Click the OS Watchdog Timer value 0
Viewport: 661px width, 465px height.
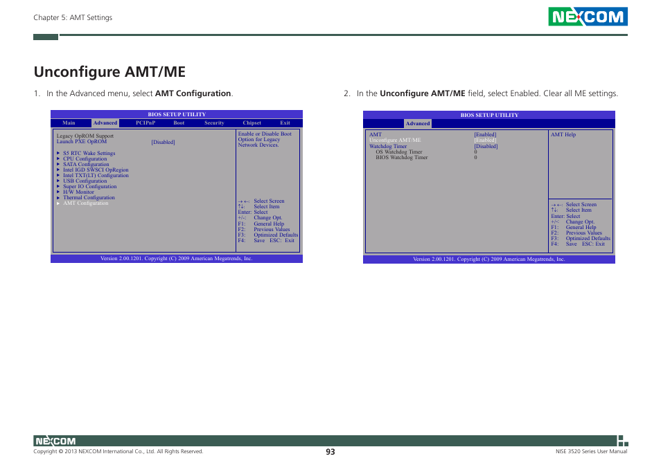tap(475, 152)
